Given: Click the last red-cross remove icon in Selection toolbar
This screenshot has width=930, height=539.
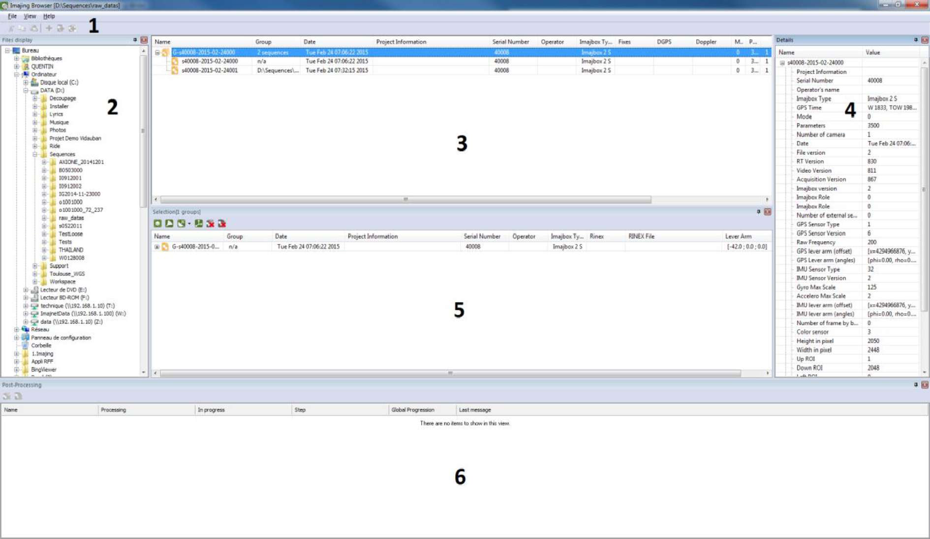Looking at the screenshot, I should click(222, 224).
